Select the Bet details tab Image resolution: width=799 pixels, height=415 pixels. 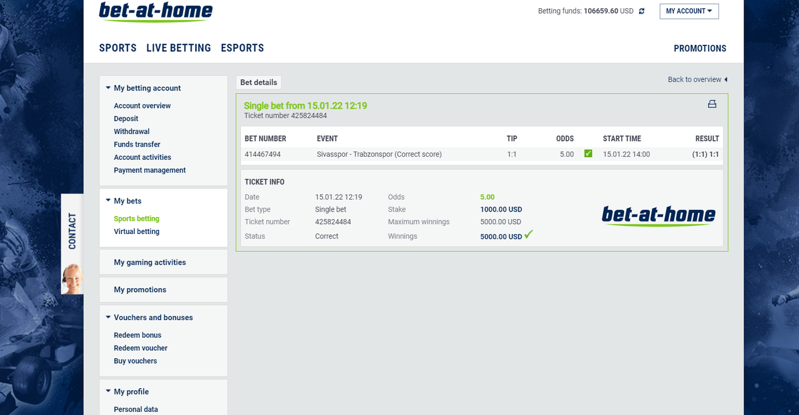(x=259, y=82)
